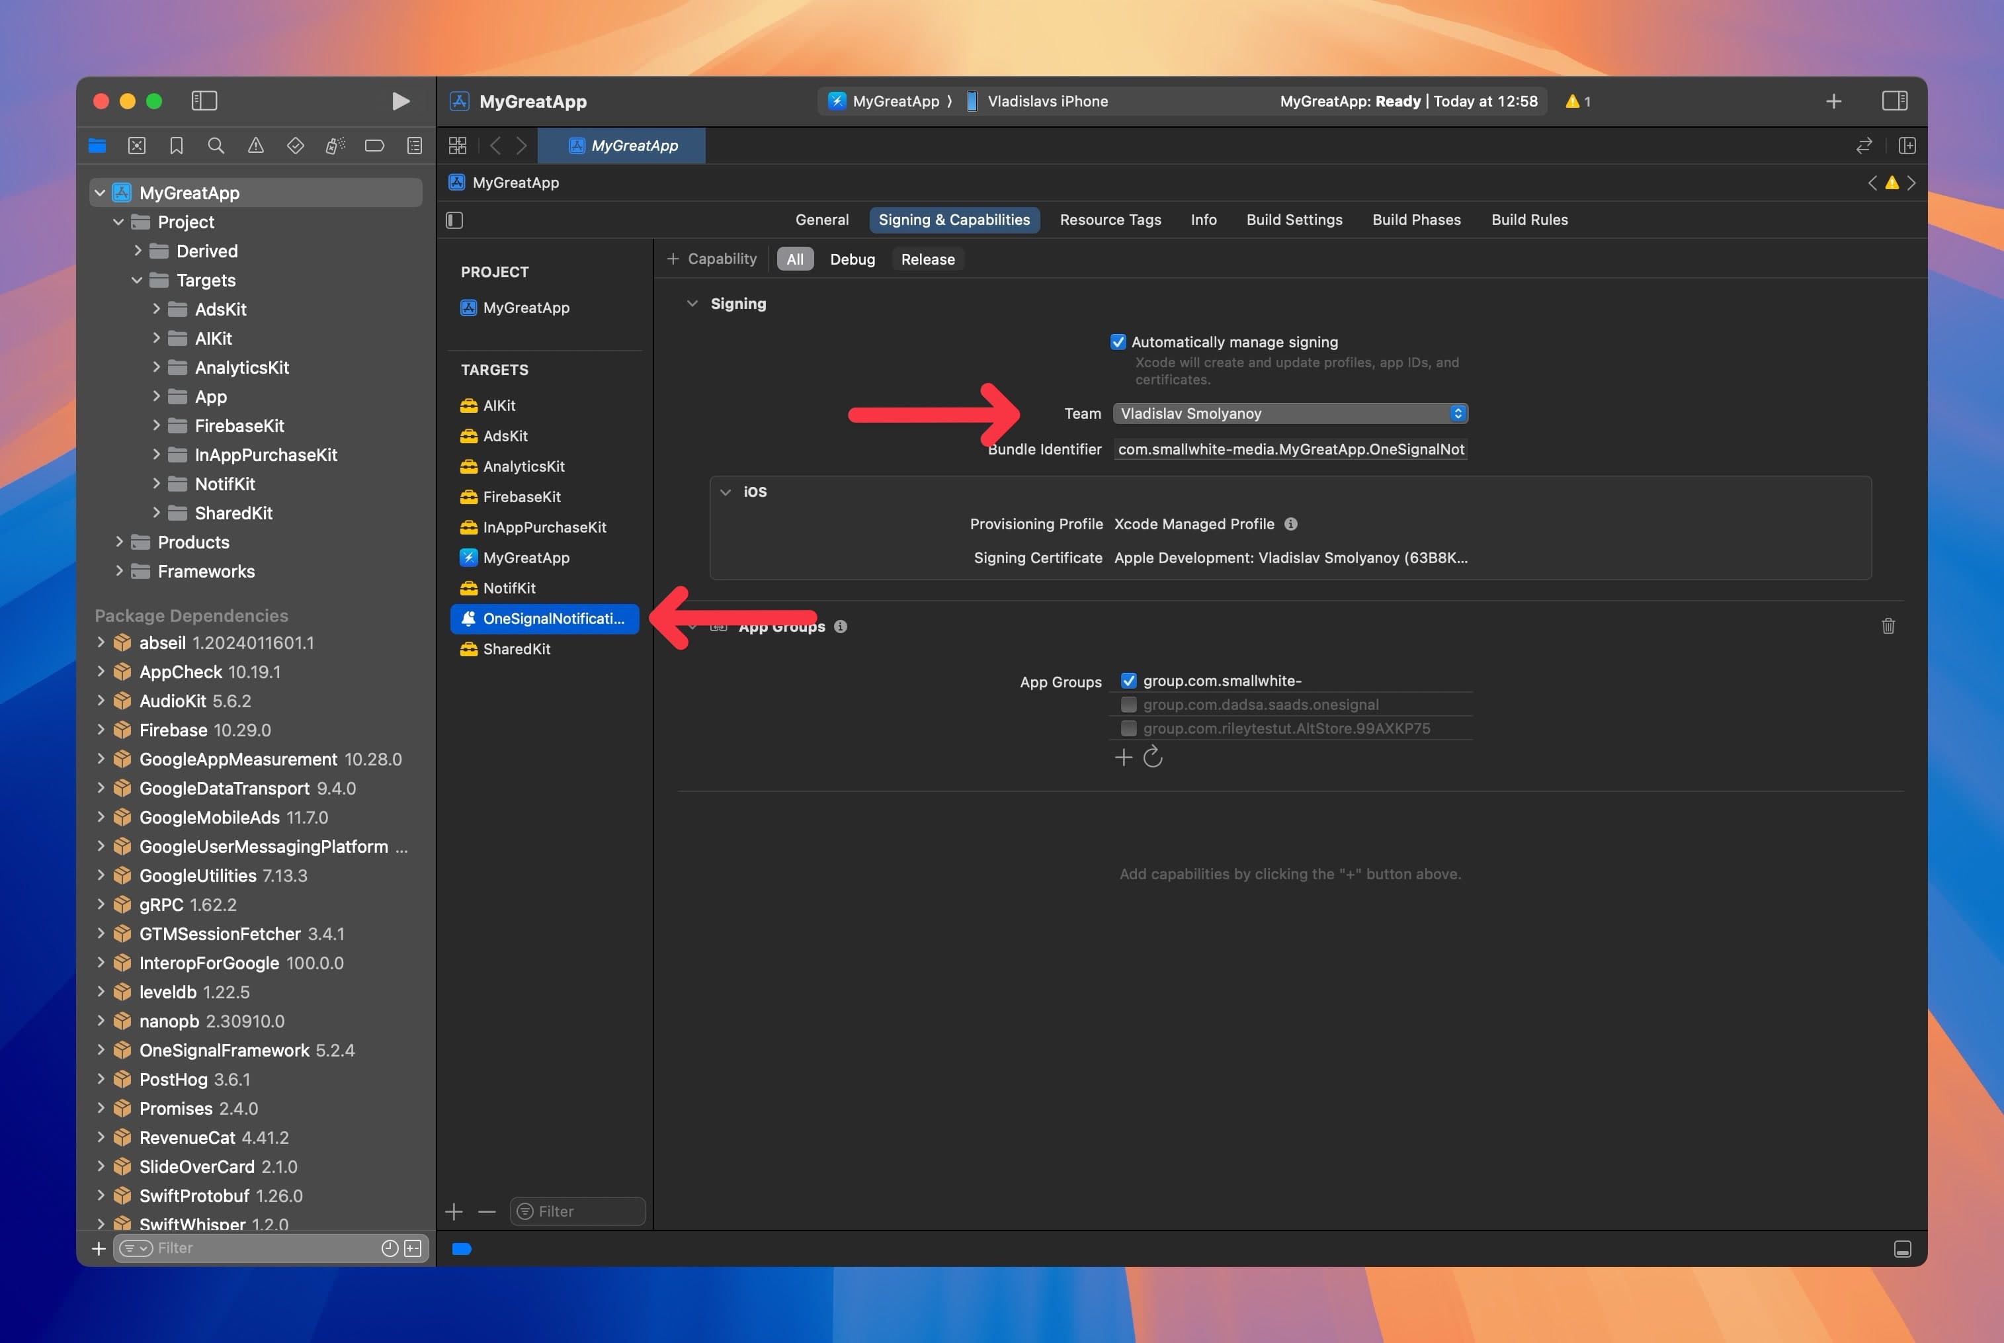Open the Team dropdown
The width and height of the screenshot is (2004, 1343).
click(1290, 413)
